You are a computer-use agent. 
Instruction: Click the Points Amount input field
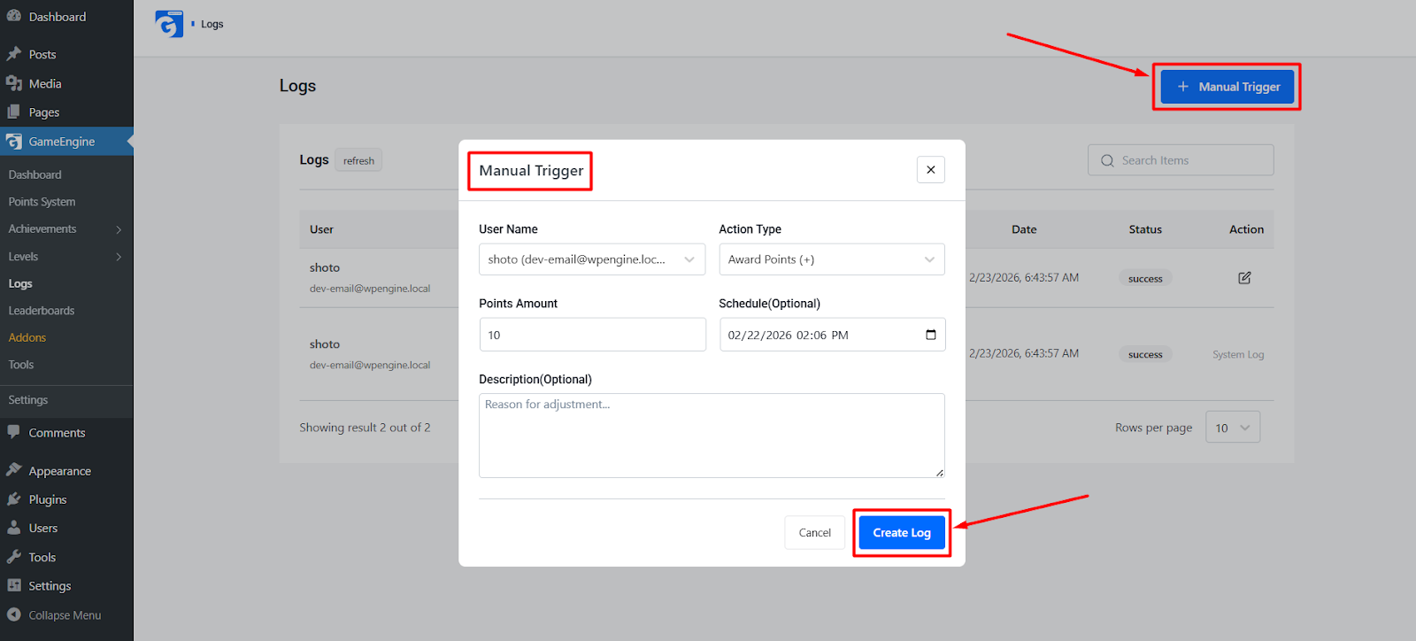(x=592, y=335)
